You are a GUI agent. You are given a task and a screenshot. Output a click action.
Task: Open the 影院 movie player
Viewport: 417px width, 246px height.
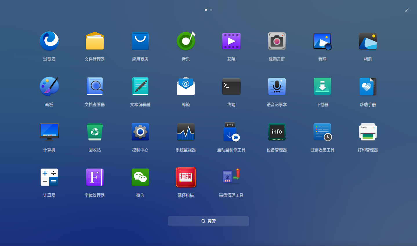click(x=231, y=41)
